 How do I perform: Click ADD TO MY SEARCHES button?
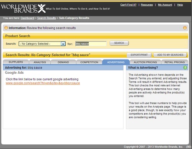[x=170, y=55]
